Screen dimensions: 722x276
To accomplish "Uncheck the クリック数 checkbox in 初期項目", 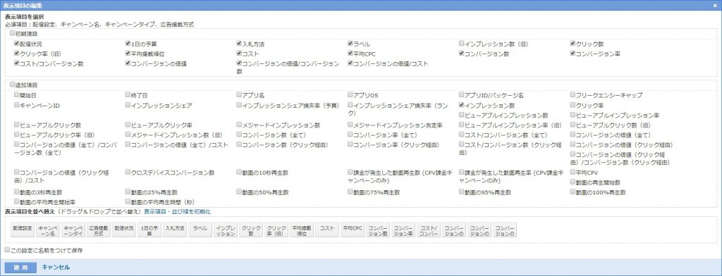I will pyautogui.click(x=573, y=44).
